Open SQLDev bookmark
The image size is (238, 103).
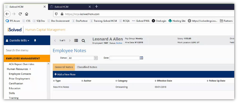(x=39, y=21)
